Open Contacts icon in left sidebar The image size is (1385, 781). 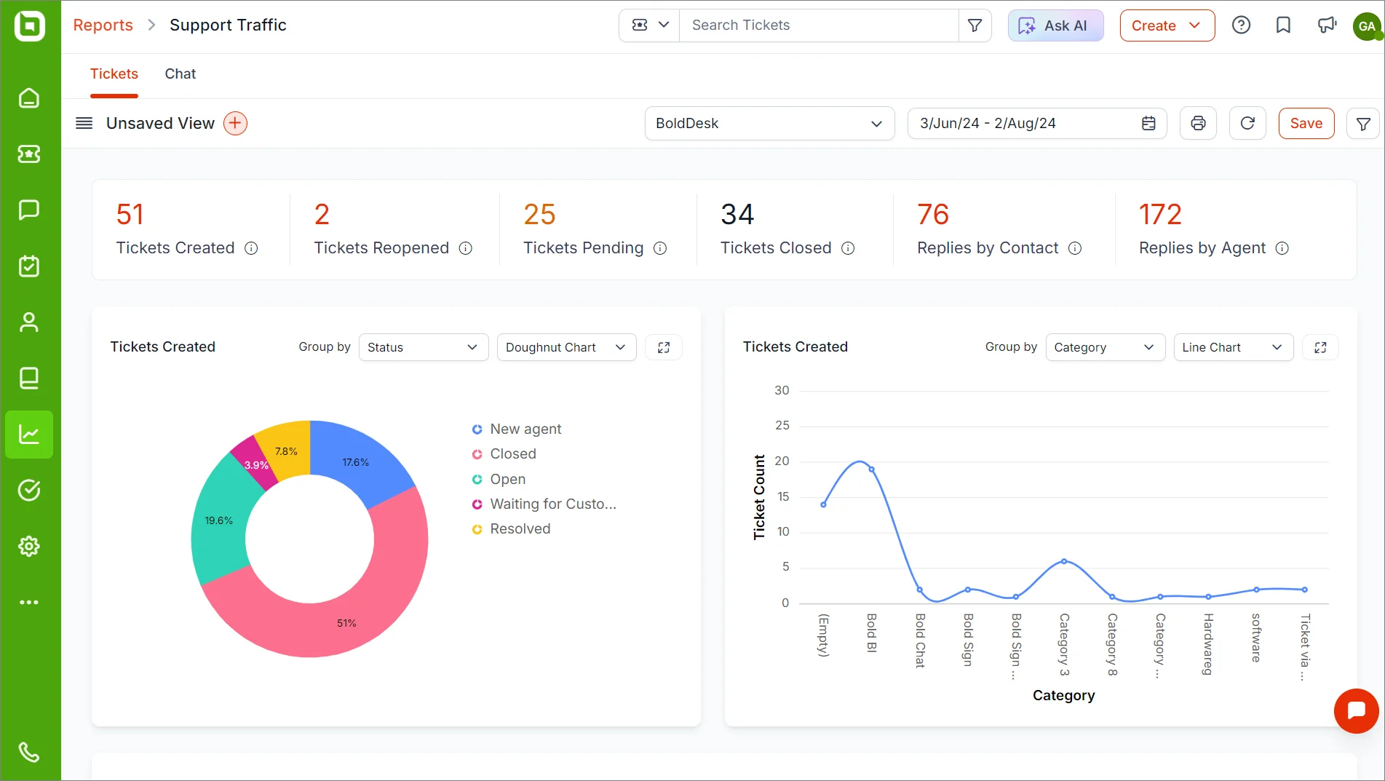coord(29,322)
